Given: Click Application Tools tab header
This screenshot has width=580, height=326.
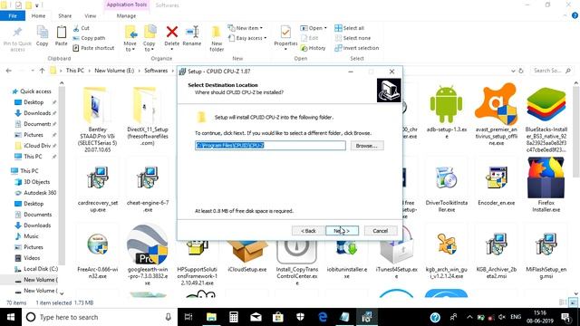Looking at the screenshot, I should [127, 5].
